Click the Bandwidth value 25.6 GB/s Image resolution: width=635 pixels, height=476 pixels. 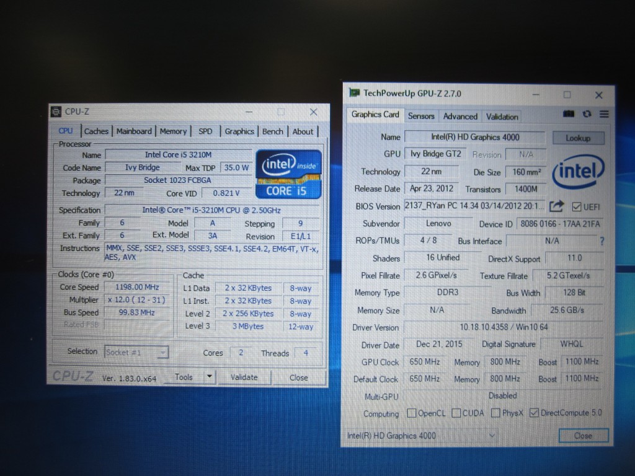pyautogui.click(x=567, y=310)
